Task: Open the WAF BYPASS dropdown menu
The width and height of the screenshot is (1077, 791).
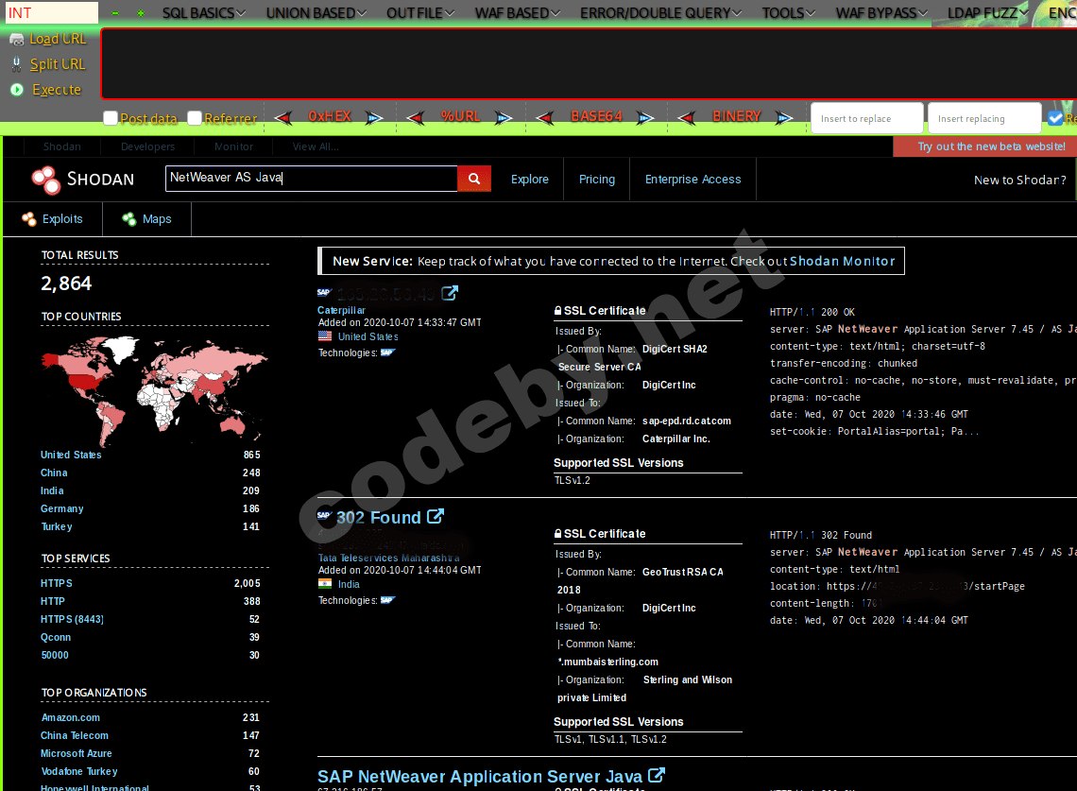Action: (881, 13)
